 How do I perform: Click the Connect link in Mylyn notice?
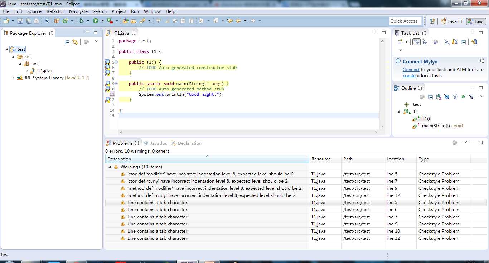[411, 70]
